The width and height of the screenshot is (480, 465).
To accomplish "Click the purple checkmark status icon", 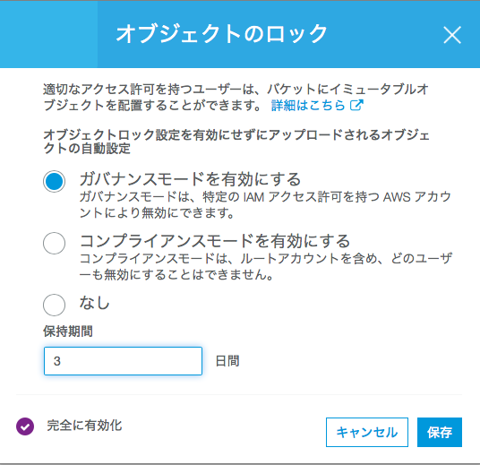I will click(x=25, y=426).
